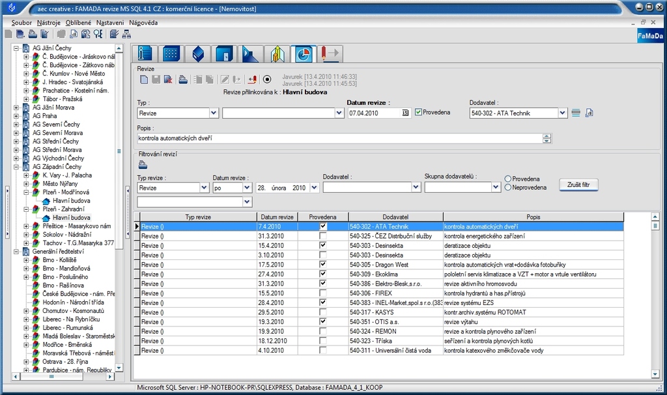Screen dimensions: 667x395
Task: Toggle Provedena checkbox in 15.4.2010 Desinsekta row
Action: tap(323, 245)
